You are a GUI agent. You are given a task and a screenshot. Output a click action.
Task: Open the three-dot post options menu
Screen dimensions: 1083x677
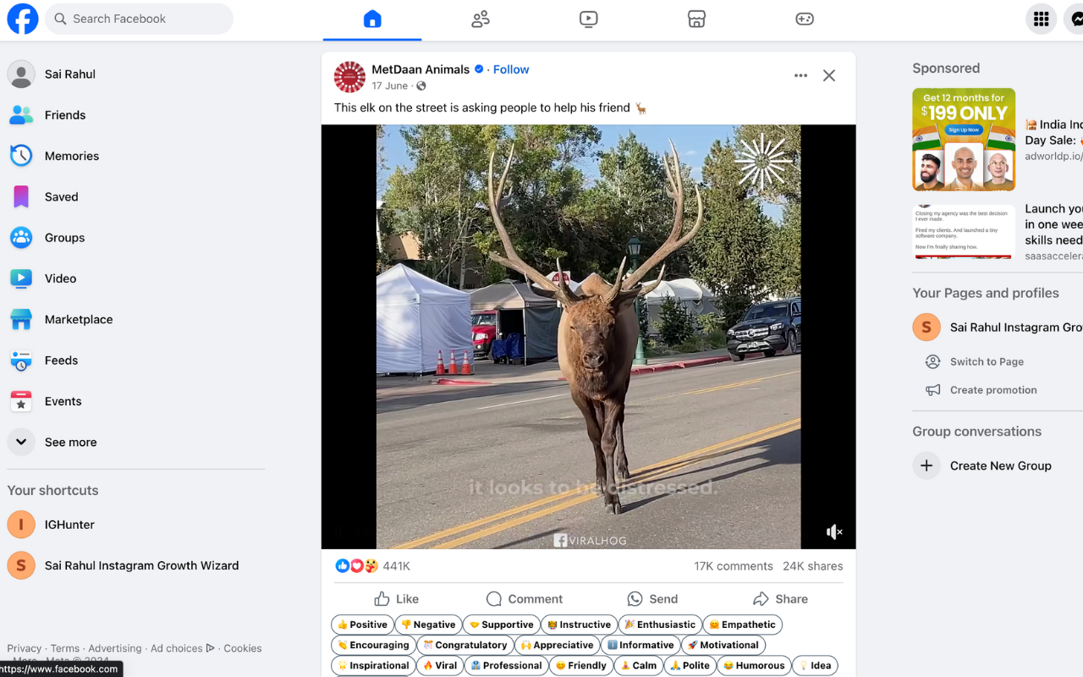click(800, 75)
